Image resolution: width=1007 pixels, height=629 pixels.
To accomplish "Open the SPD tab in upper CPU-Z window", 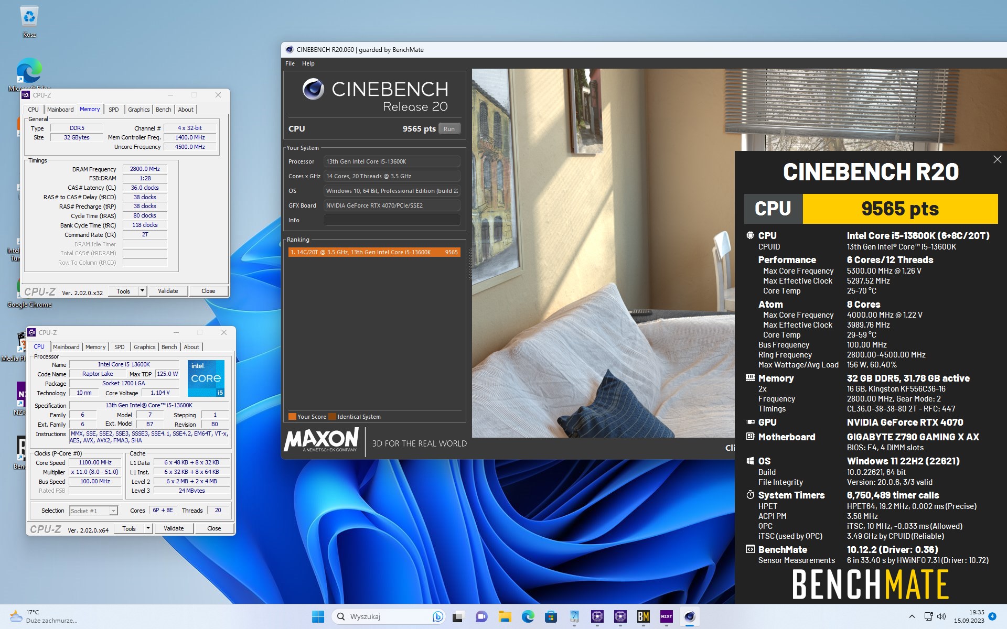I will click(x=114, y=110).
